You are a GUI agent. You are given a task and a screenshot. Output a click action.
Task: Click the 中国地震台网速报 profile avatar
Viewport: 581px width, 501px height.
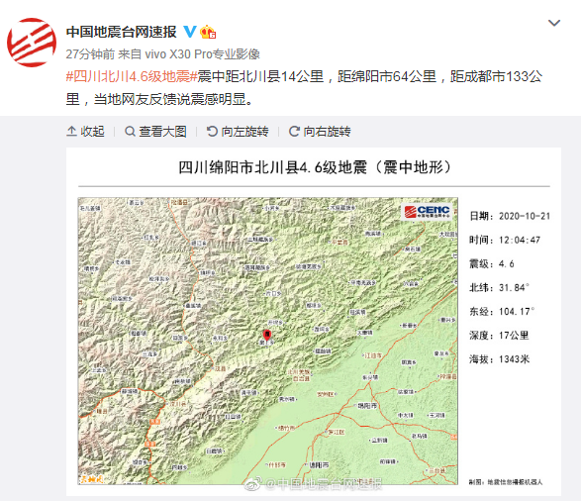32,43
